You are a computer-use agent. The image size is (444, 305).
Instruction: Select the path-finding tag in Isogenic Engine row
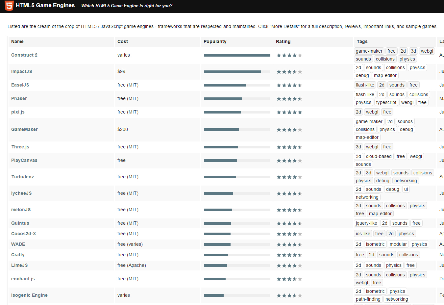[368, 299]
